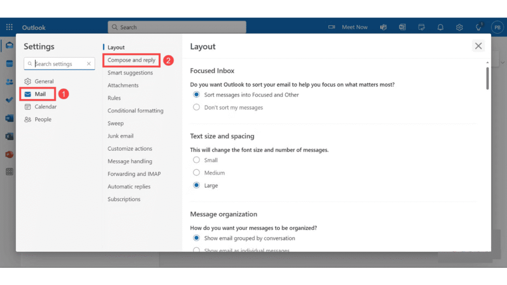Click the Layout pane scrollbar thumb
The height and width of the screenshot is (285, 507).
pos(487,78)
